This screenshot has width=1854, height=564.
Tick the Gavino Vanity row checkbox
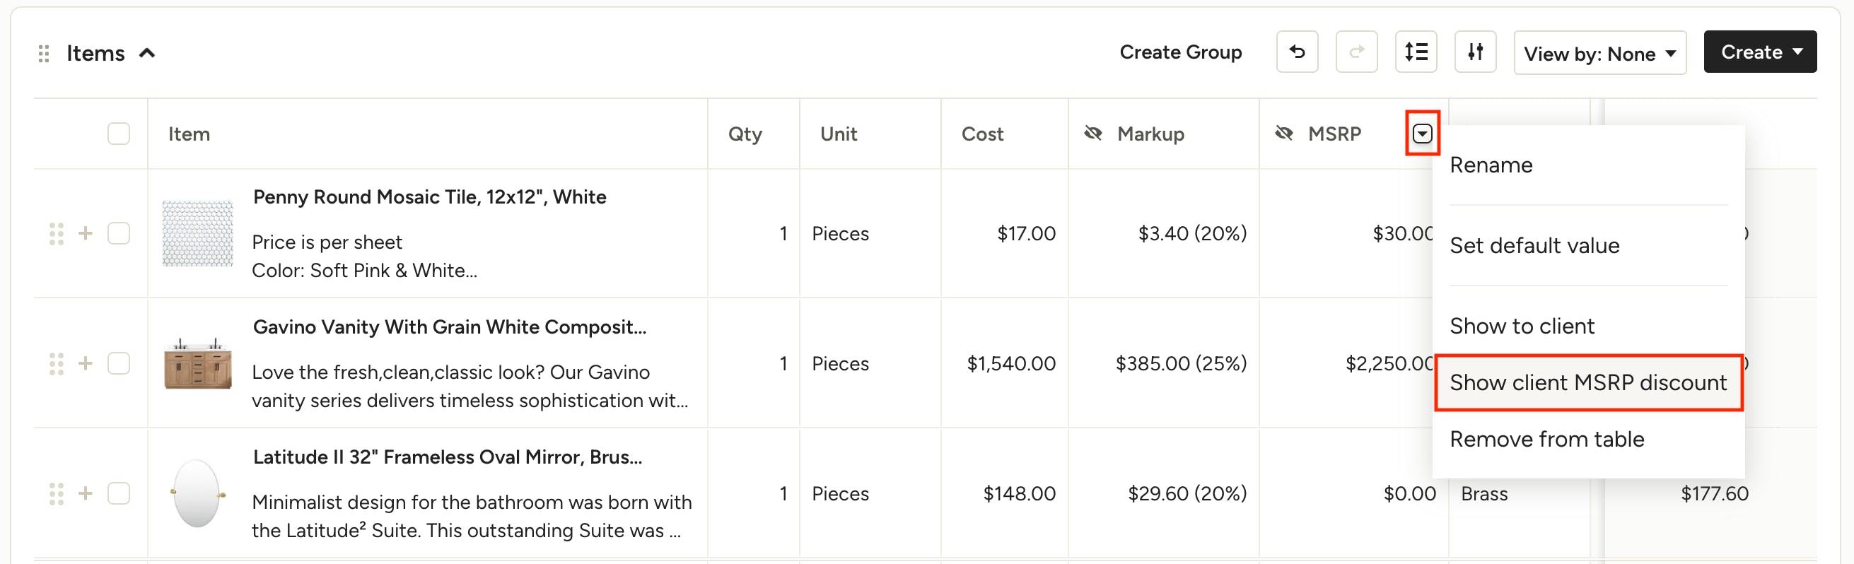click(119, 363)
